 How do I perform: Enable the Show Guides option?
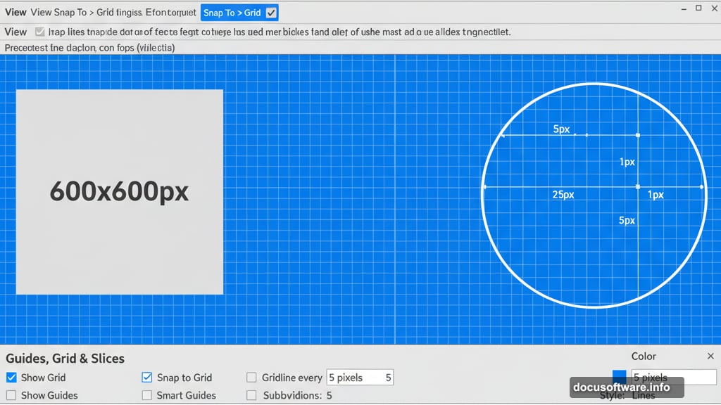click(10, 395)
